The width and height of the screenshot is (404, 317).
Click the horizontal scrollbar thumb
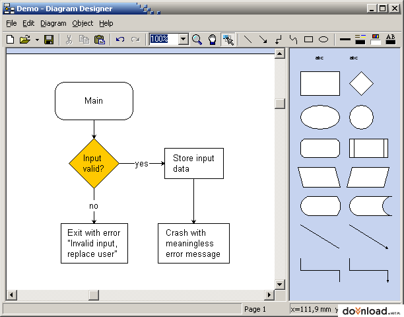tap(94, 295)
